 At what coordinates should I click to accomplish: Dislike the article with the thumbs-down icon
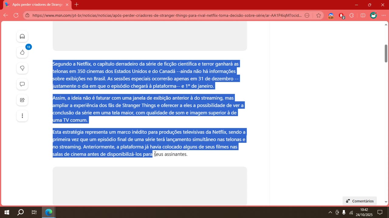click(22, 68)
